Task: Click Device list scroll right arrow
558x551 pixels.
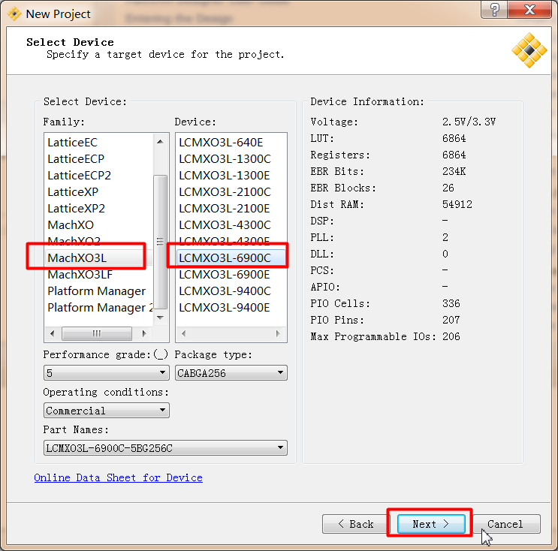Action: [x=278, y=333]
